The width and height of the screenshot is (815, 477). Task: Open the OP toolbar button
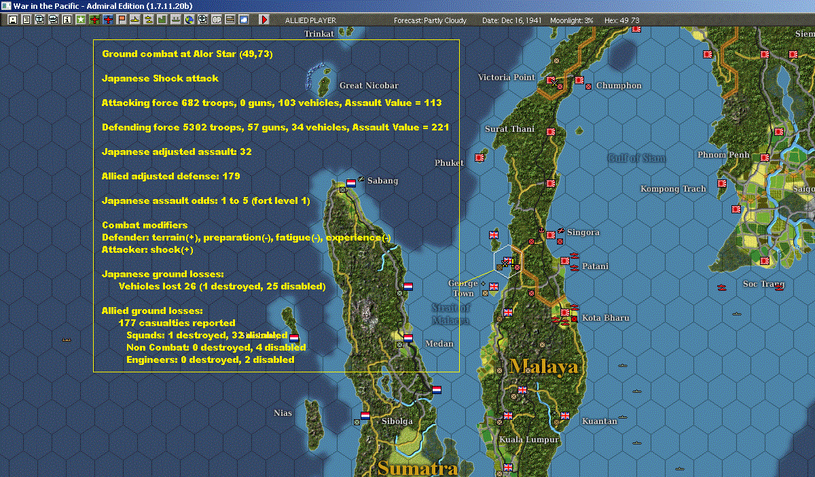click(x=216, y=20)
